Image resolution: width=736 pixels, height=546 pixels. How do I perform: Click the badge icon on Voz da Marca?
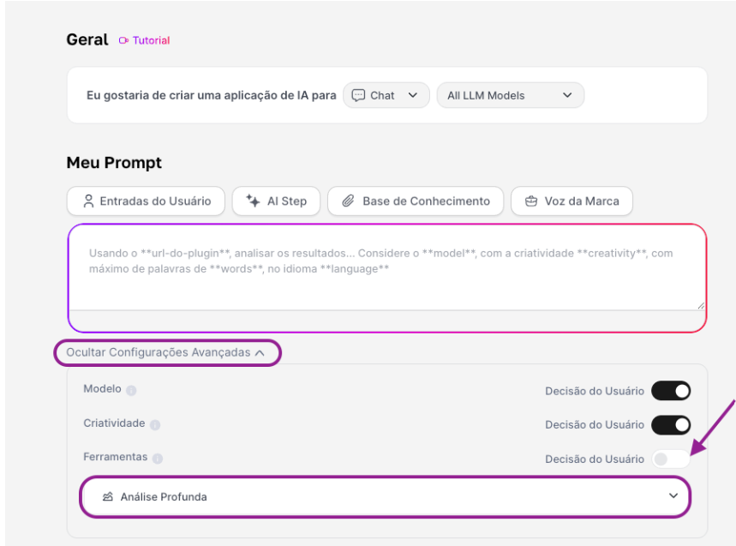point(533,201)
